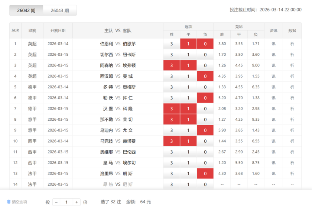Deselect 平 (1) for 马竞技 VS 赫塔费
Screen dimensions: 312x208
click(188, 141)
